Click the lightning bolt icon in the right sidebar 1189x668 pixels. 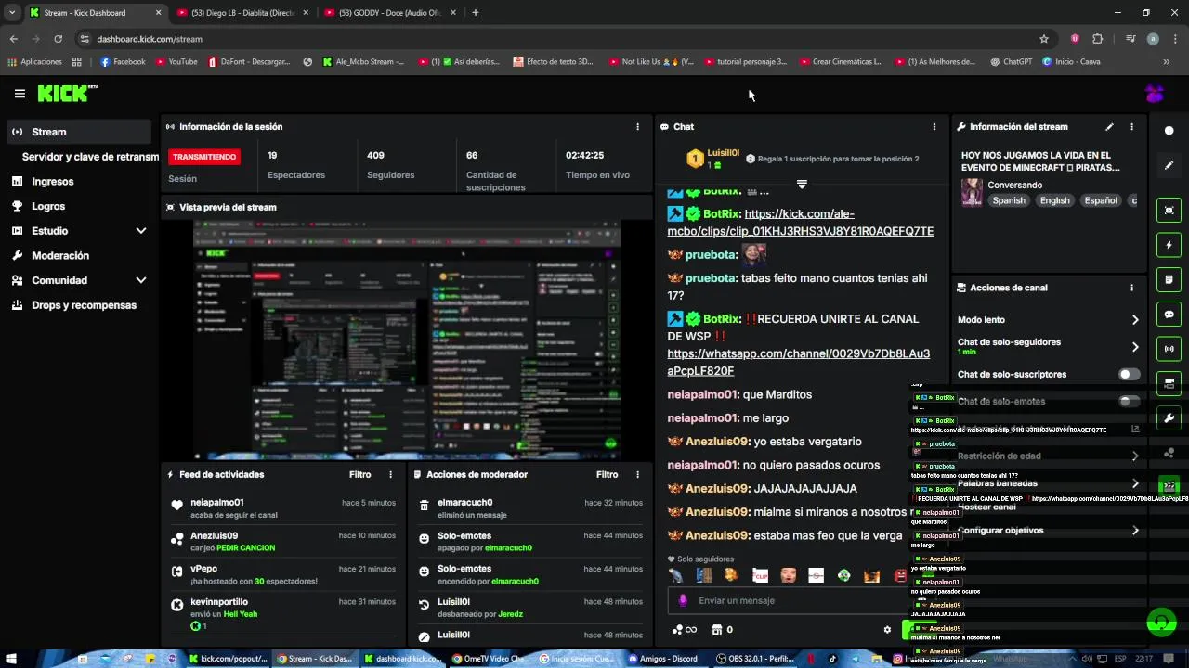click(1169, 245)
